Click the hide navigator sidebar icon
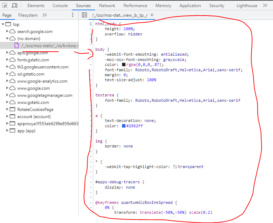Viewport: 273px width, 223px height. pos(84,15)
